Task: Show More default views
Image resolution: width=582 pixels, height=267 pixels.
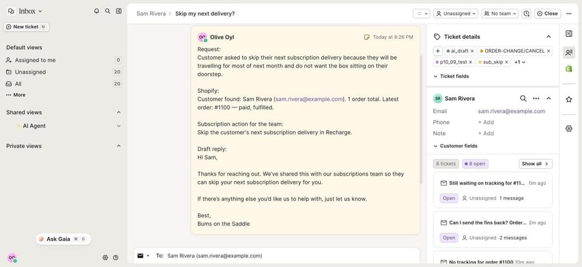Action: (16, 95)
